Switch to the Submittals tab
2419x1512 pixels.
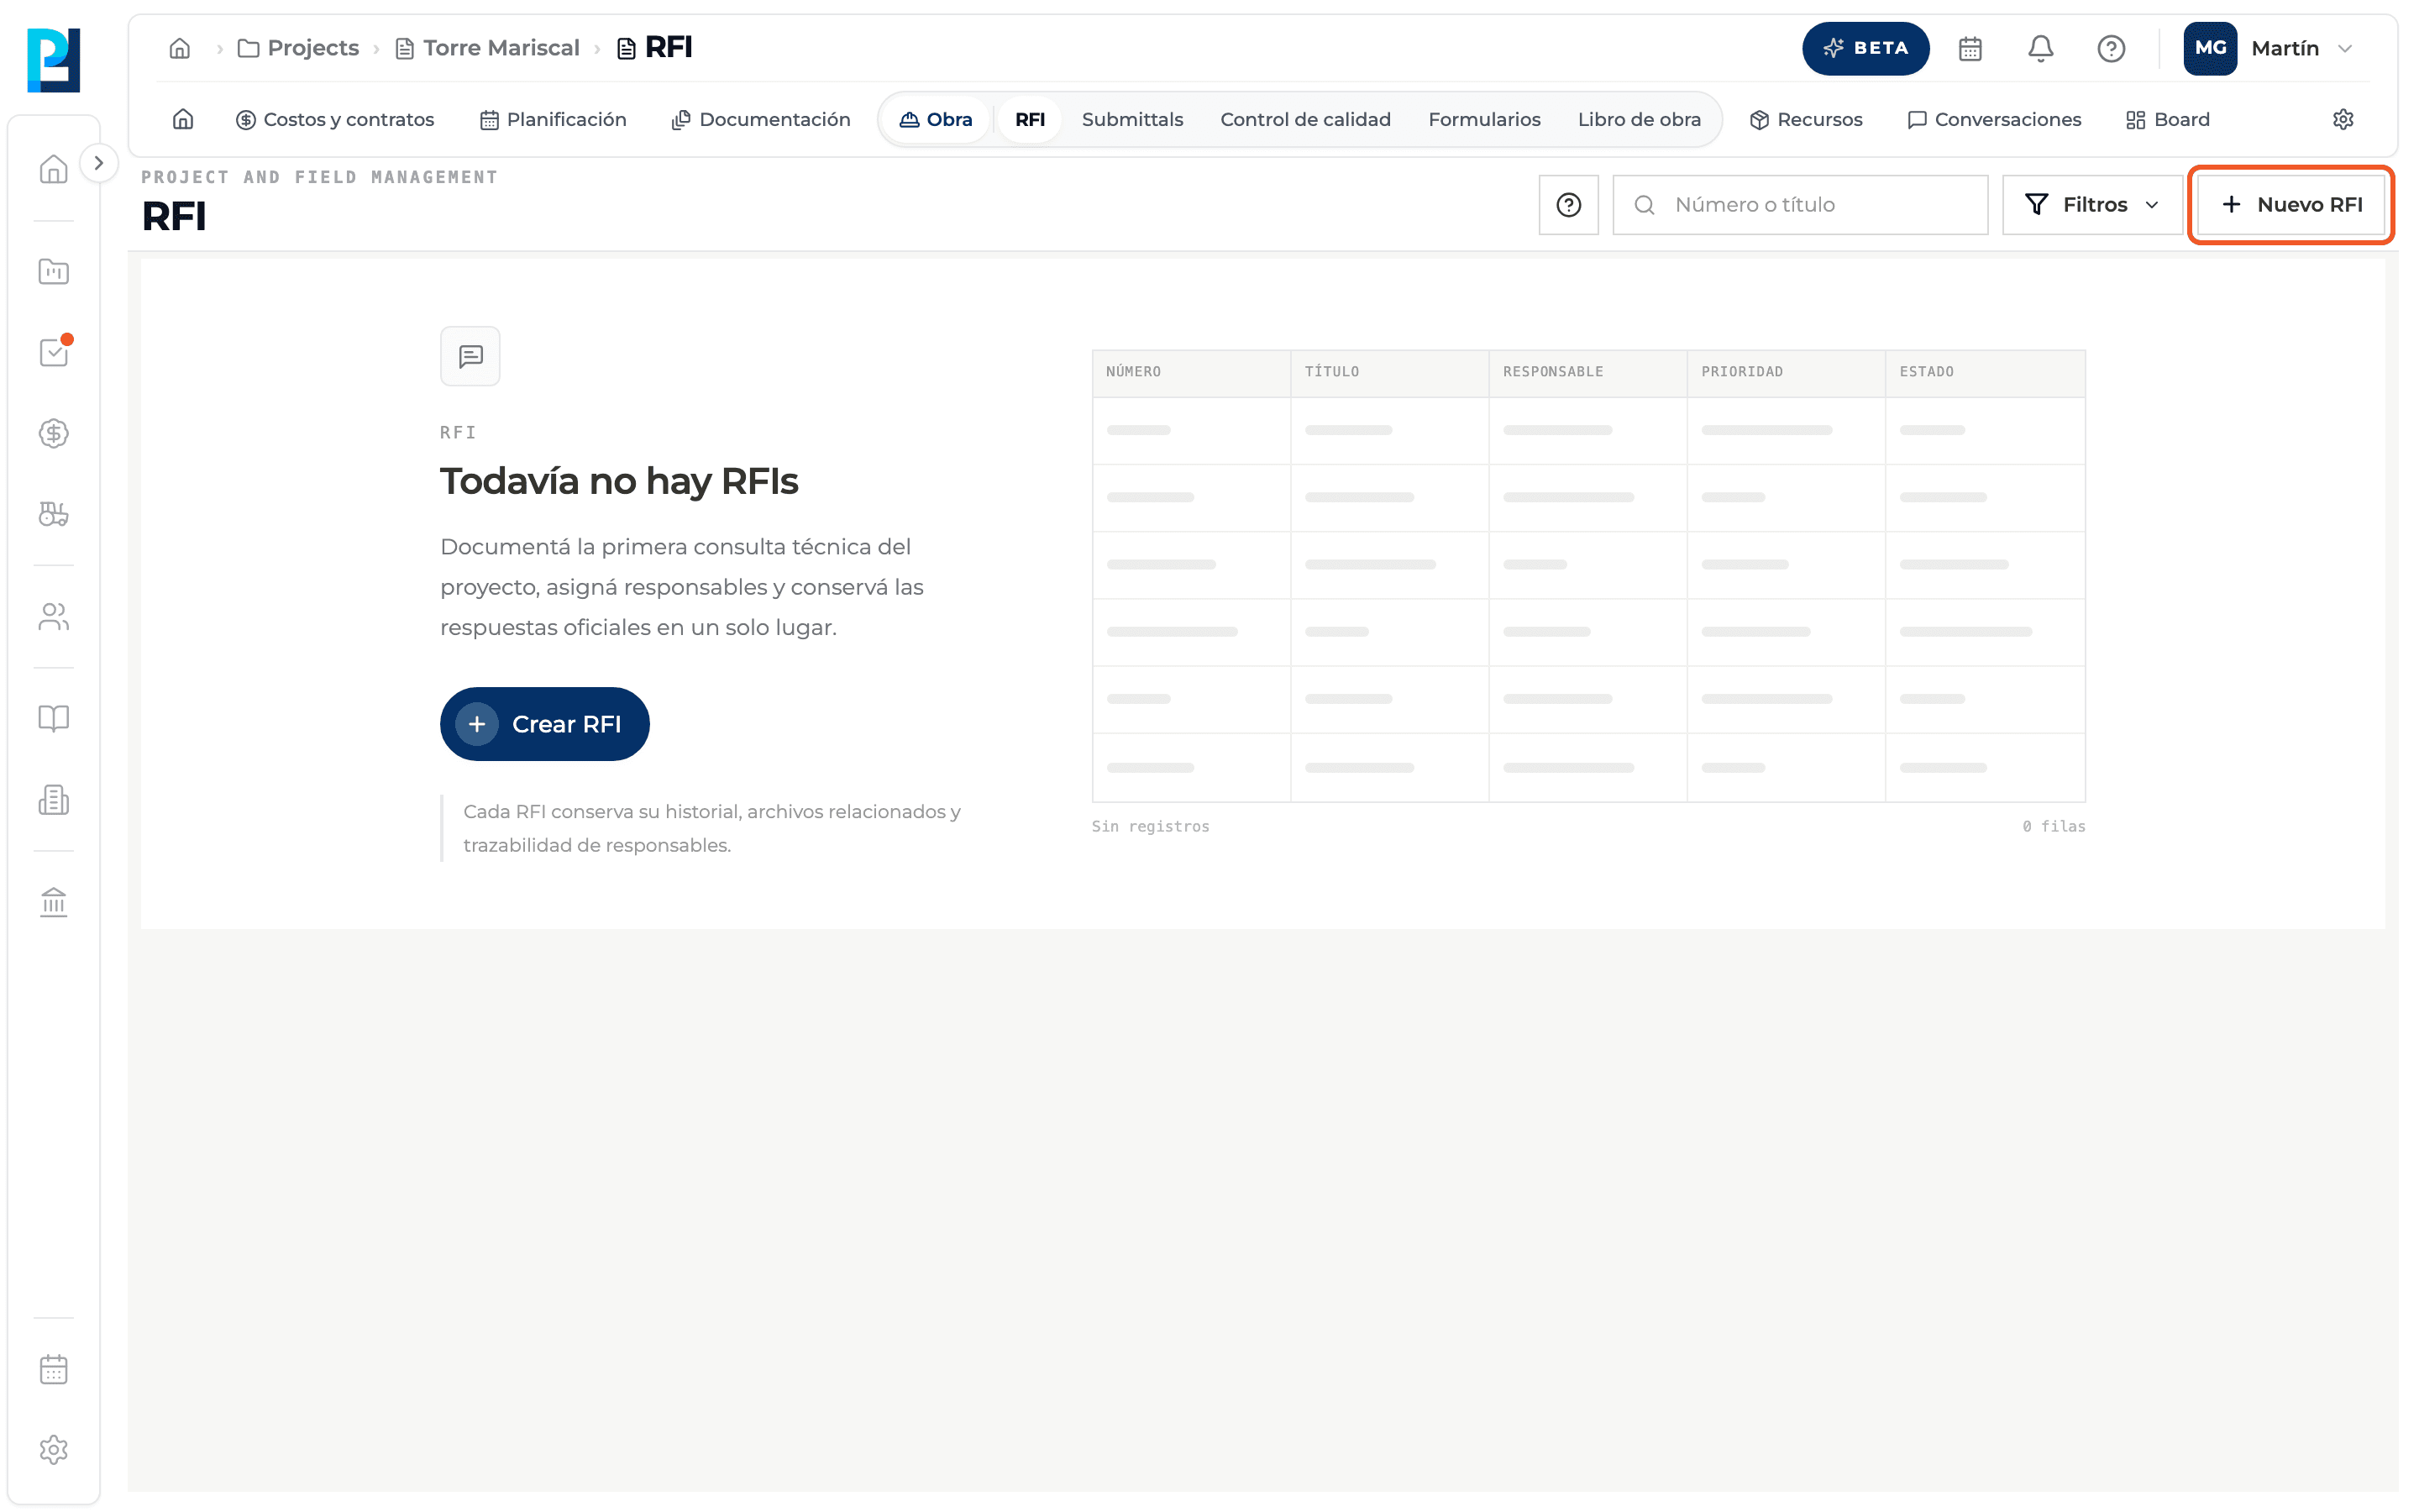tap(1131, 119)
